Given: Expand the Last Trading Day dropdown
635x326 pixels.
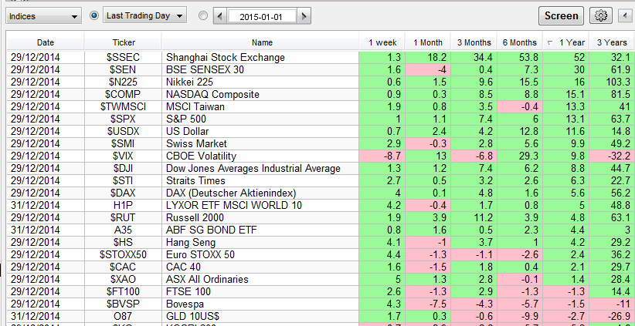Looking at the screenshot, I should (144, 15).
